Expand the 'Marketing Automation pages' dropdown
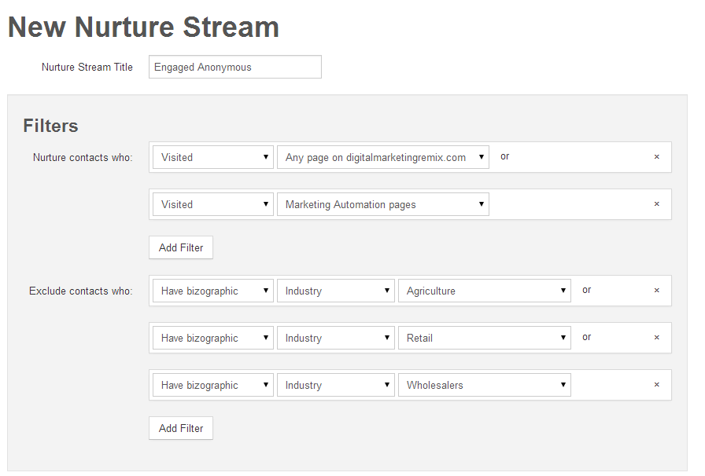This screenshot has width=705, height=476. pos(382,204)
